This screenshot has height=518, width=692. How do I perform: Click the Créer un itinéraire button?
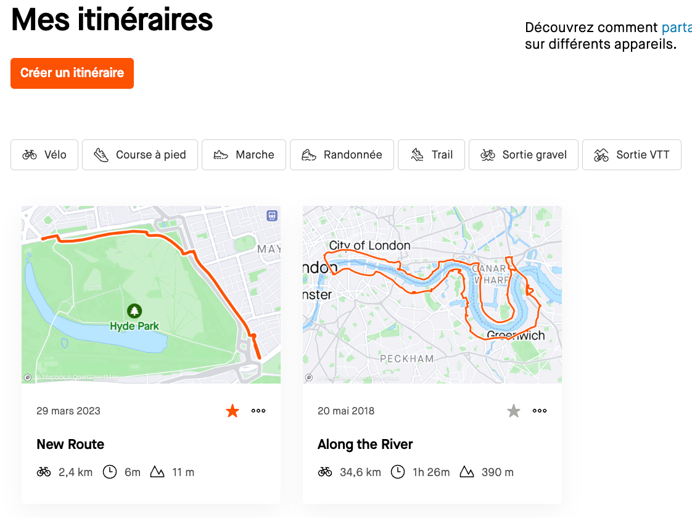(72, 73)
